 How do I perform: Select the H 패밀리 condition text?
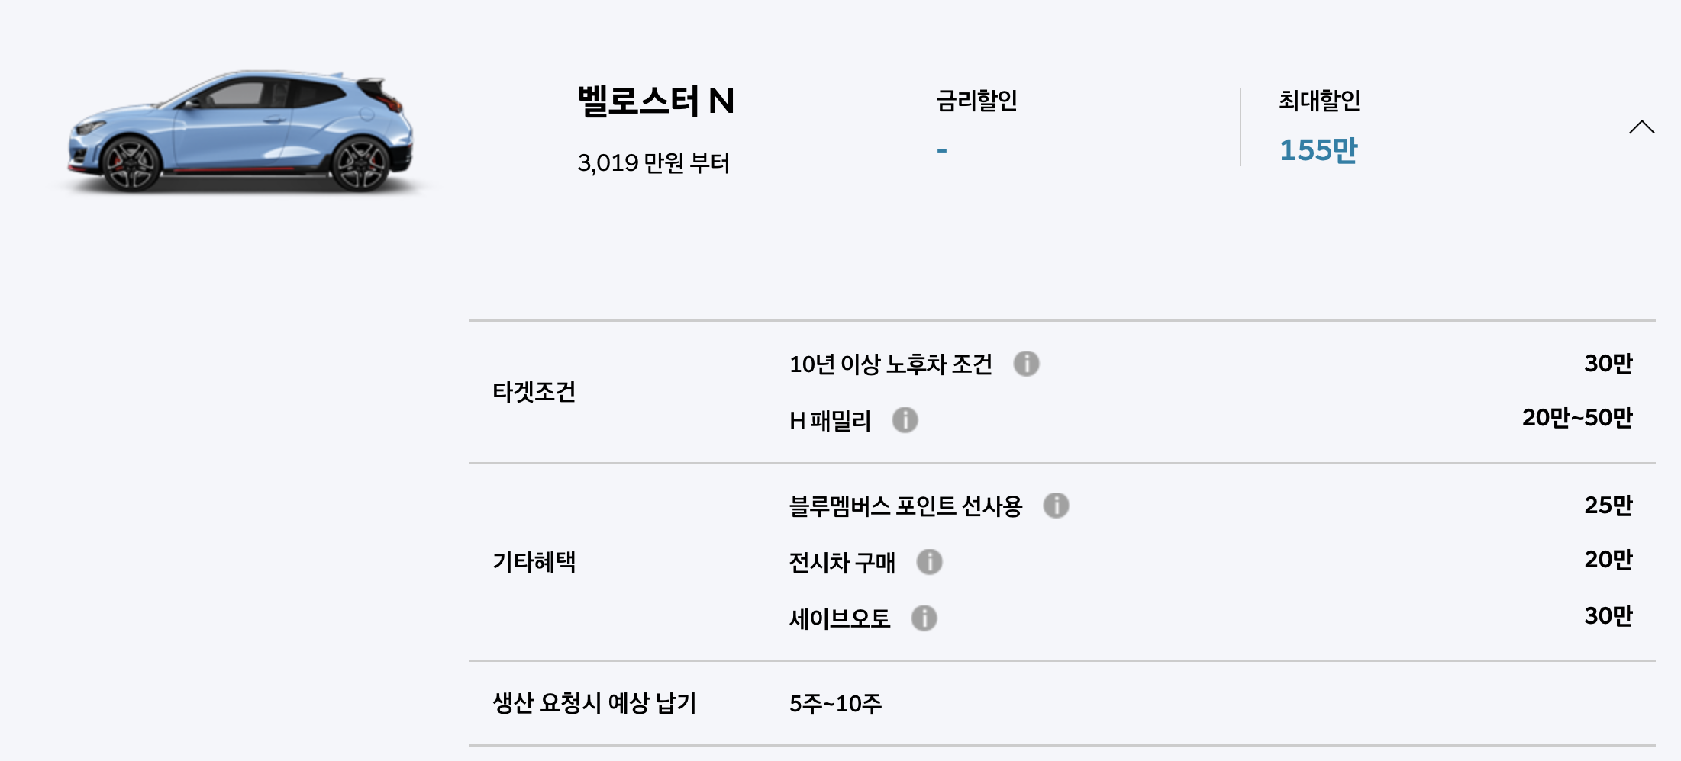coord(831,420)
